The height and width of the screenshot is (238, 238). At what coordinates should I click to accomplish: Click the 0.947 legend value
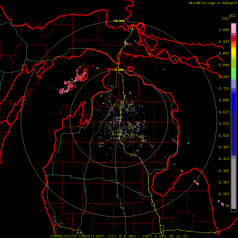[224, 42]
